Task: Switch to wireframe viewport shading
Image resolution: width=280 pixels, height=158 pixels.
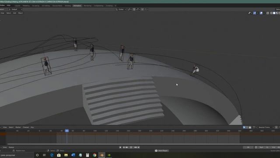Action: pos(271,13)
